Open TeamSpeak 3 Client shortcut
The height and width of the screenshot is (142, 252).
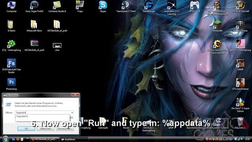[x=126, y=6]
